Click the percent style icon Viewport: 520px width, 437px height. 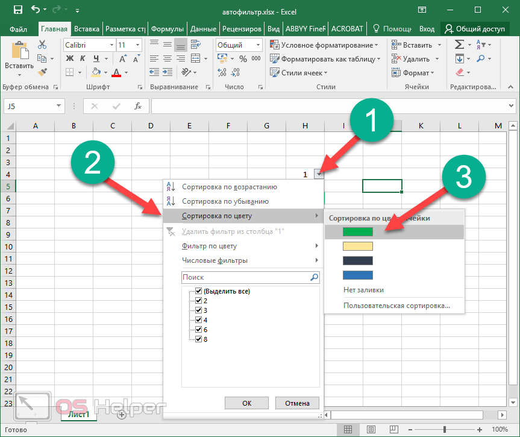tap(243, 59)
